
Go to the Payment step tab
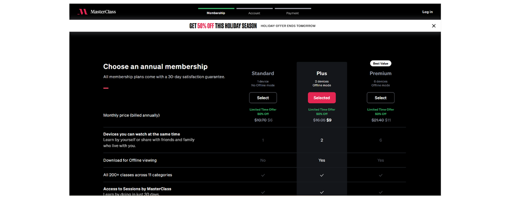[292, 13]
